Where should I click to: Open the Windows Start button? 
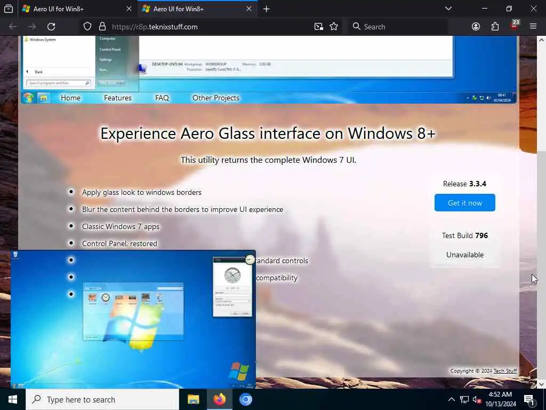(13, 399)
